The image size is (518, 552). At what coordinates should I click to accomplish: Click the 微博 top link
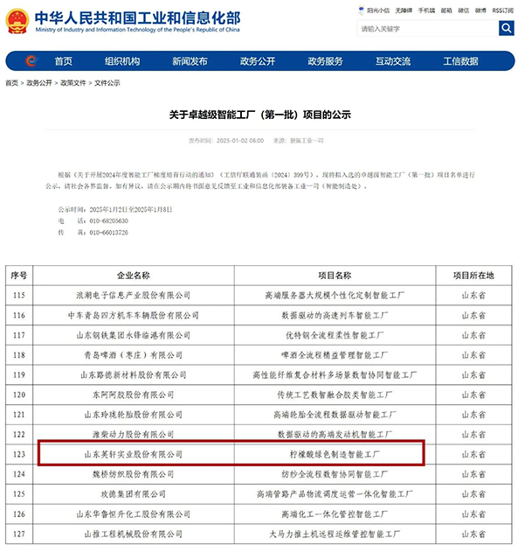480,10
